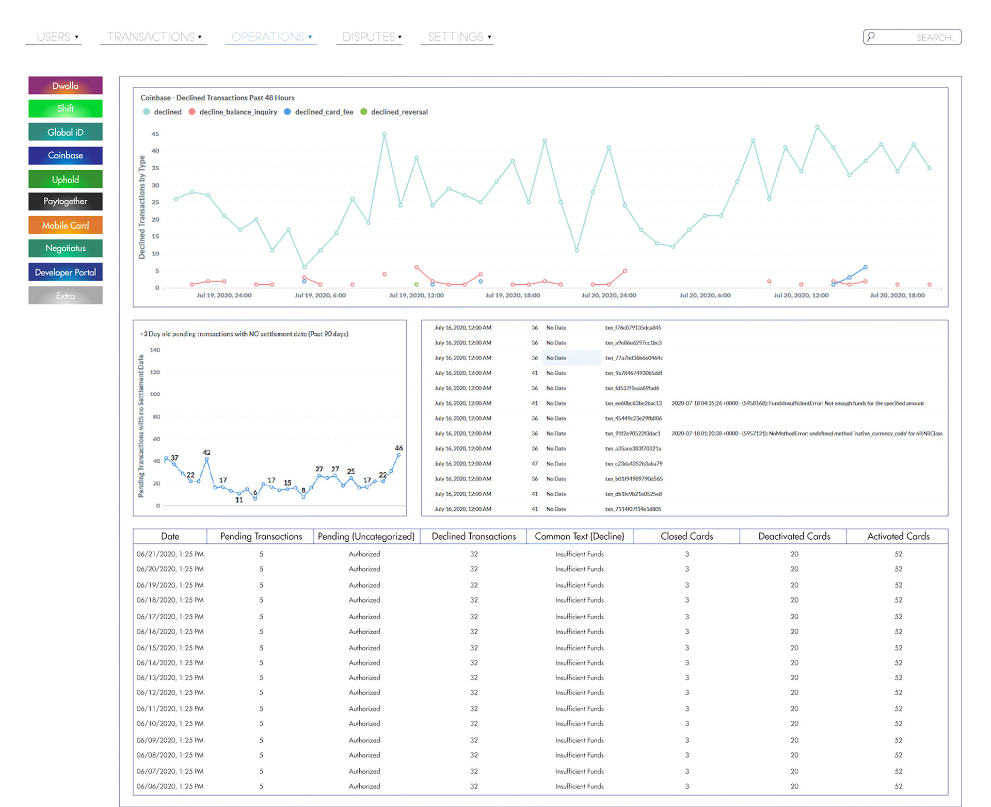
Task: Toggle the declined legend dot
Action: click(147, 112)
